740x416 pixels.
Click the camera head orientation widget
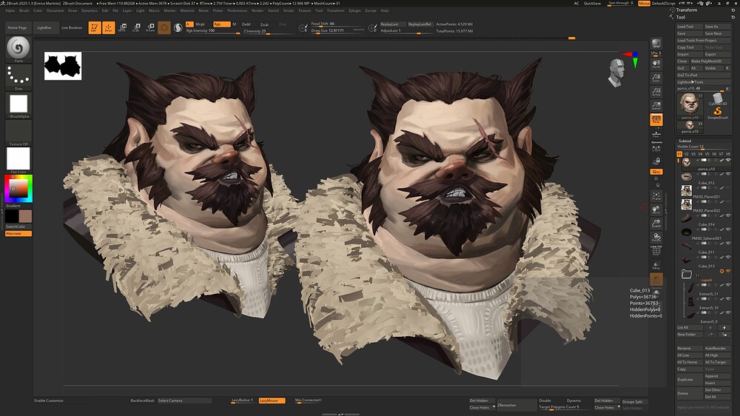[x=616, y=73]
